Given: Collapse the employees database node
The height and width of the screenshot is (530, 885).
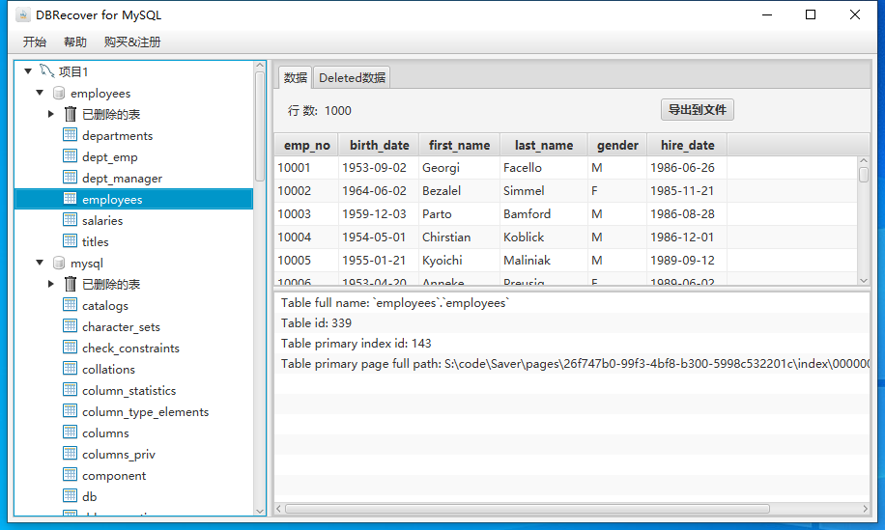Looking at the screenshot, I should [40, 93].
